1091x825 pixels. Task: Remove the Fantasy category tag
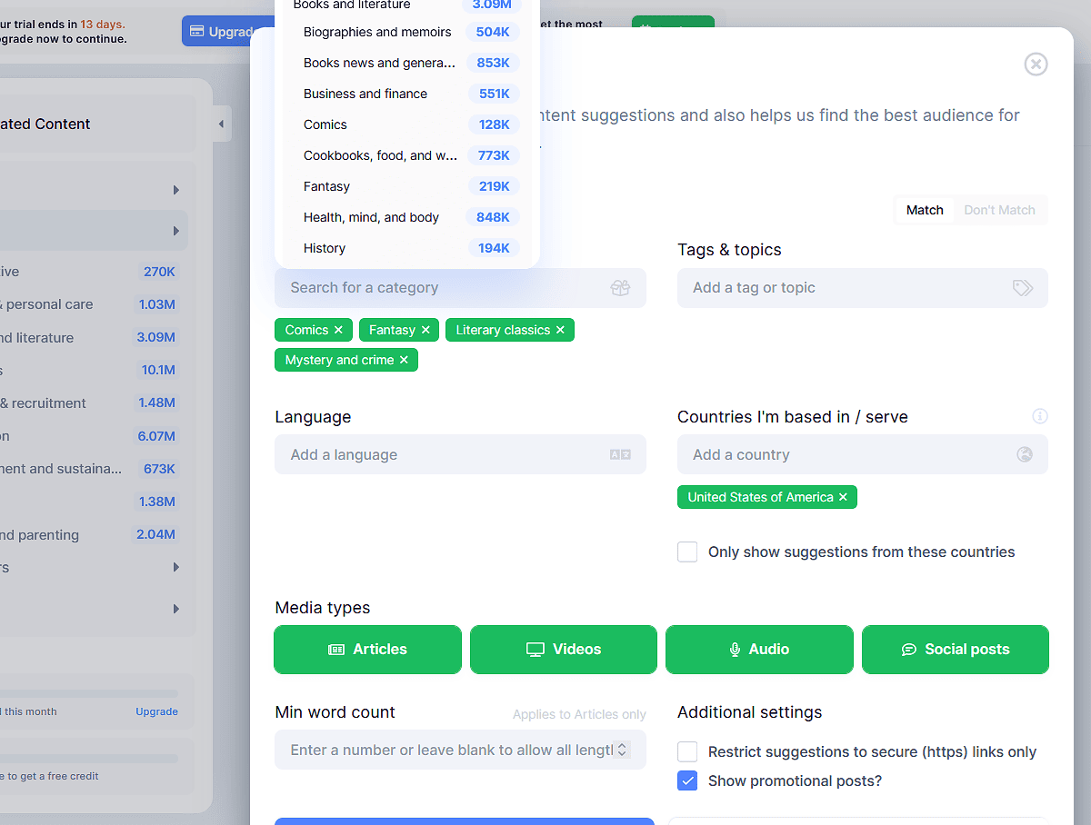[x=425, y=330]
